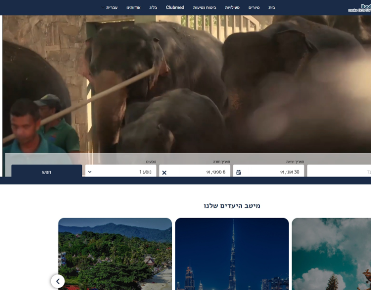Click the 30 אוג׳ departure date field
The width and height of the screenshot is (371, 290).
click(x=268, y=171)
